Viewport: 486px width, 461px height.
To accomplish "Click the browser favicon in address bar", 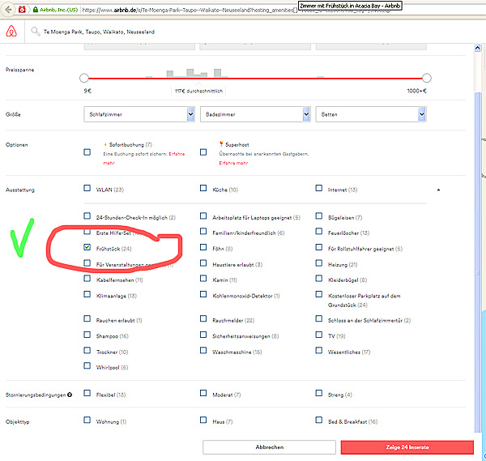I will point(22,9).
